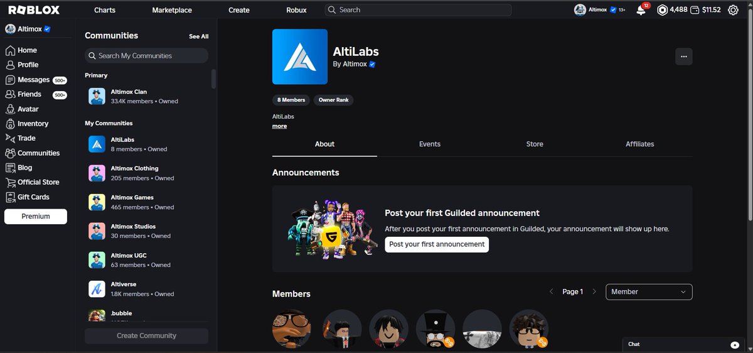
Task: Click Create Community button
Action: (146, 336)
